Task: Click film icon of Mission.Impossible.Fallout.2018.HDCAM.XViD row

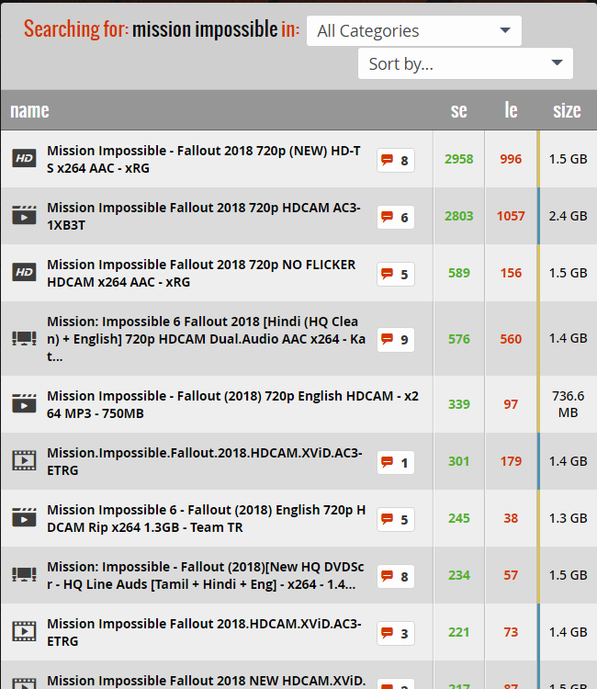Action: click(24, 461)
